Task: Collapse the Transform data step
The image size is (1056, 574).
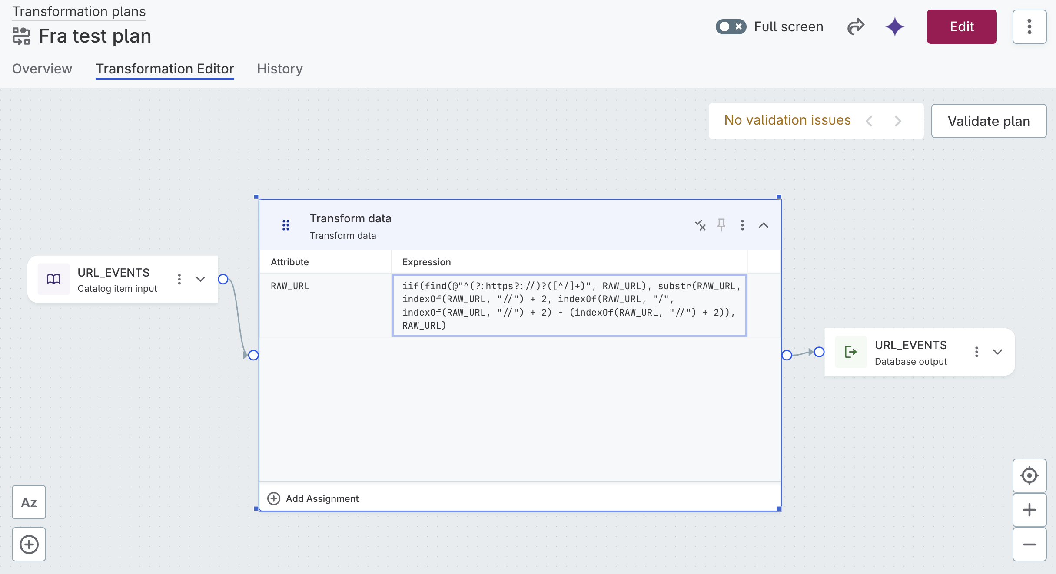Action: click(x=764, y=225)
